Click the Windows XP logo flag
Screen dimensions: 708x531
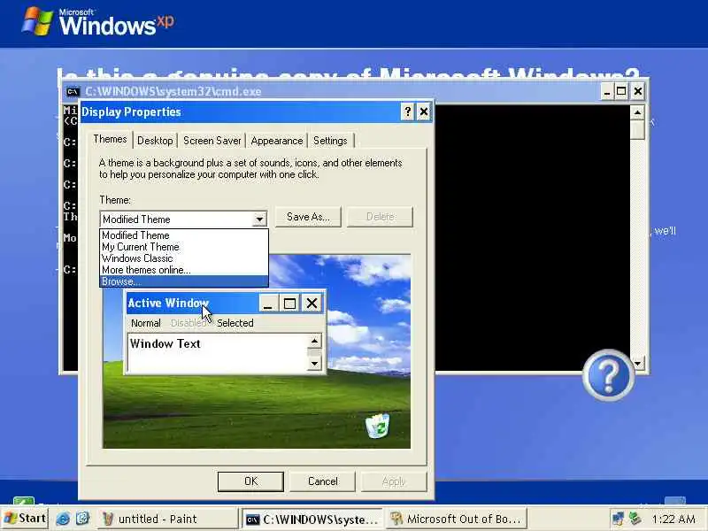[x=37, y=20]
